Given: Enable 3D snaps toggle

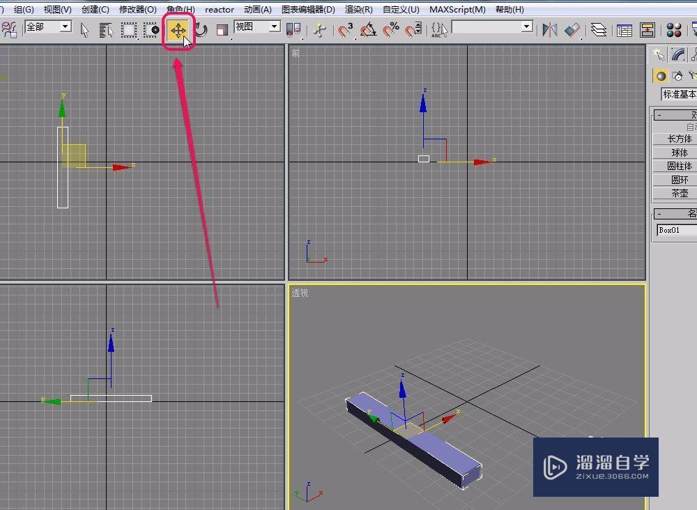Looking at the screenshot, I should [x=346, y=30].
